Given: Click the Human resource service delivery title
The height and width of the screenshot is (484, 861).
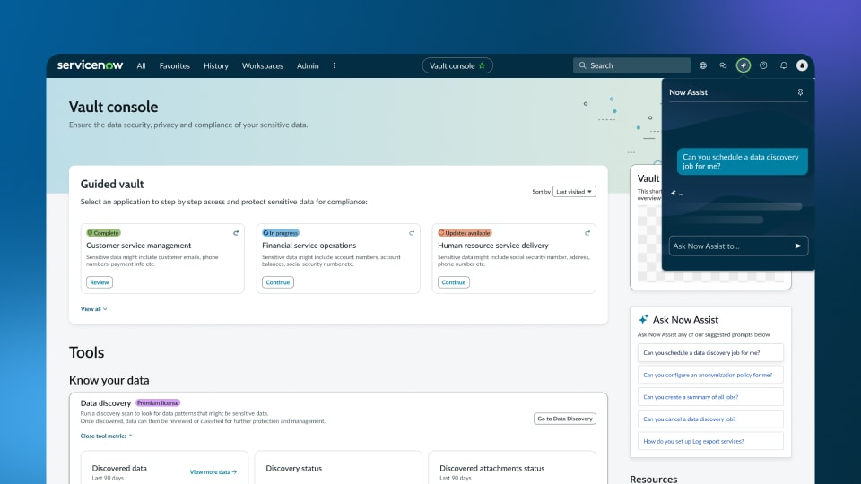Looking at the screenshot, I should pos(493,246).
